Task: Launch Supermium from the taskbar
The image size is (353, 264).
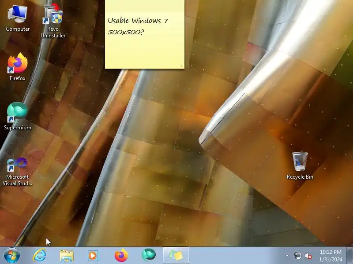Action: point(149,255)
